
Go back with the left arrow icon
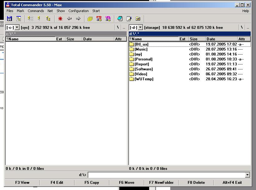pyautogui.click(x=69, y=19)
